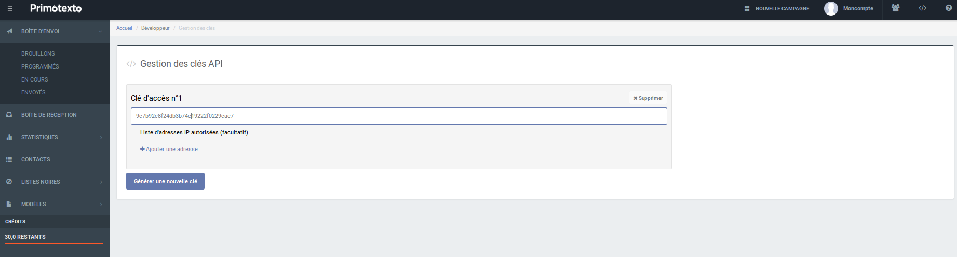Open Envoyés in the sidebar
The height and width of the screenshot is (257, 957).
coord(33,92)
